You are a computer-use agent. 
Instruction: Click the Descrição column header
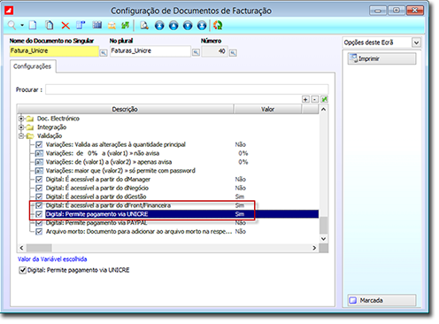tap(125, 109)
